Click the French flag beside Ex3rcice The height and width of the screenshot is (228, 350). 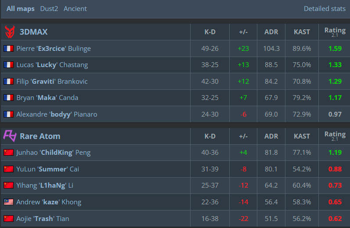coord(8,49)
